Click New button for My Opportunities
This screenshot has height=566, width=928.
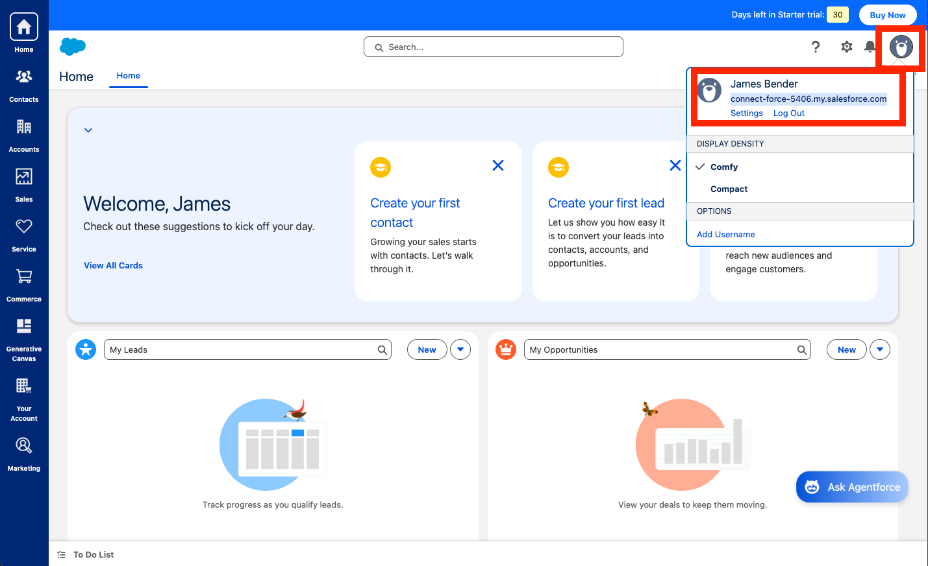coord(846,349)
